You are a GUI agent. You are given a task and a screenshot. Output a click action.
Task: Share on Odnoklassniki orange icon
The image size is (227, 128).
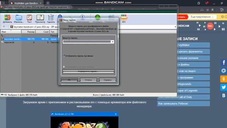coord(224,79)
